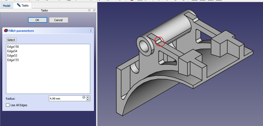The image size is (263, 126).
Task: Switch to the Model tab
Action: tap(7, 5)
